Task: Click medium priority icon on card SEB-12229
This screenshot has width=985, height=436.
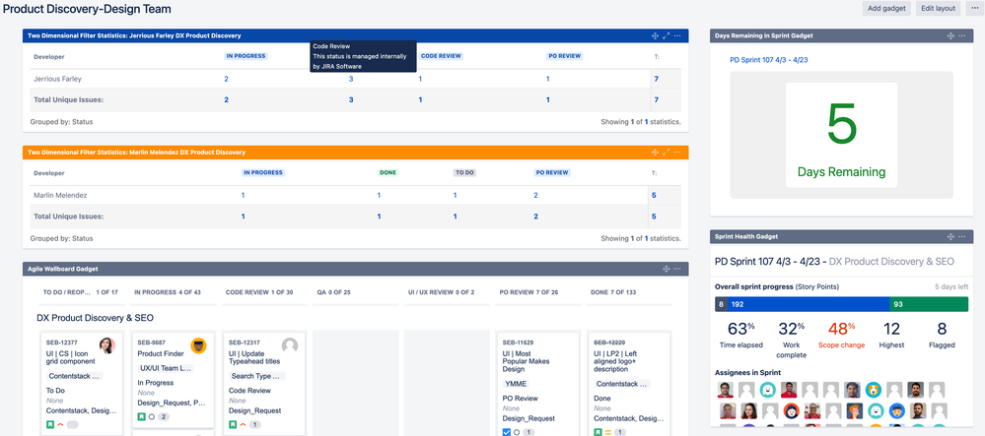Action: (607, 432)
